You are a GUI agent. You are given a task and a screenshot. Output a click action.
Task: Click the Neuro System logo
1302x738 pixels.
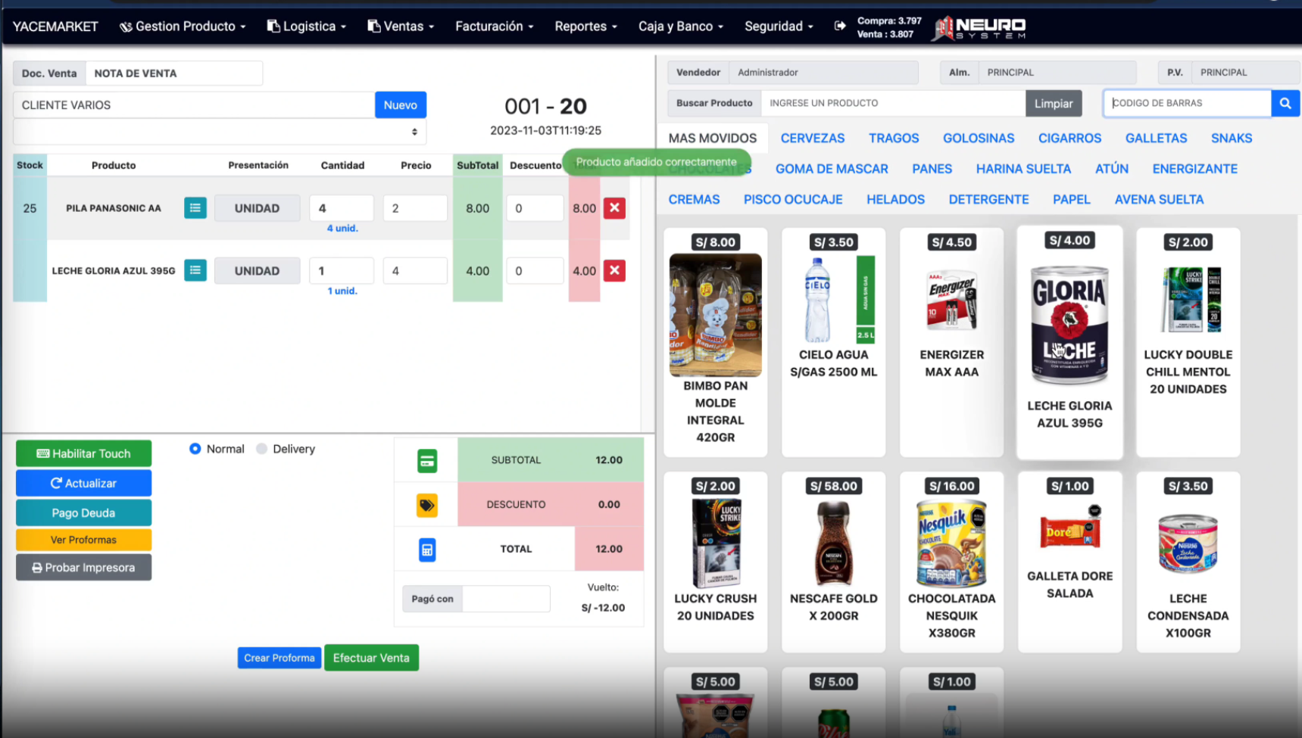click(x=979, y=28)
